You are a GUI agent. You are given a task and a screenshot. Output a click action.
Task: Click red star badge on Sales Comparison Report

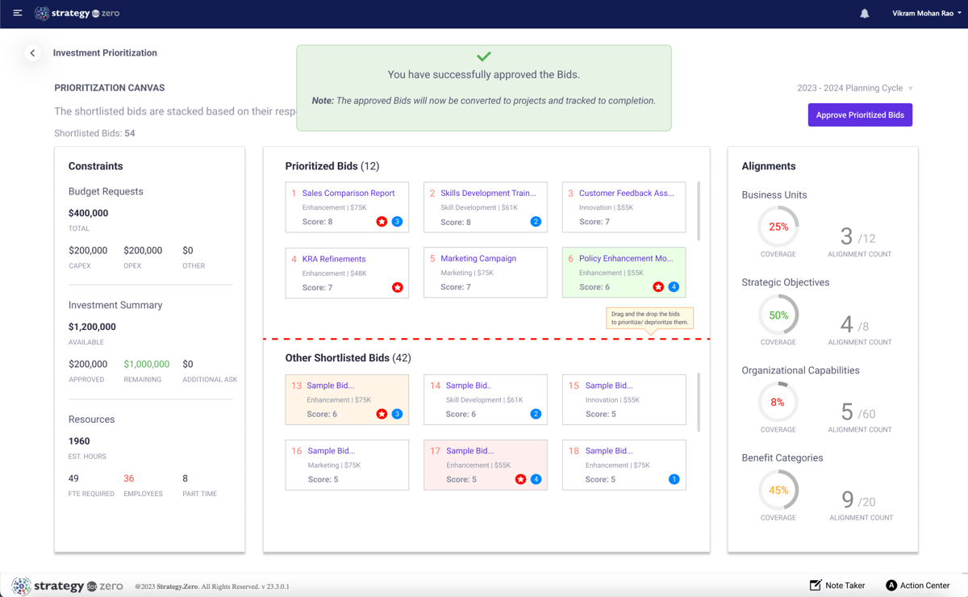[382, 222]
